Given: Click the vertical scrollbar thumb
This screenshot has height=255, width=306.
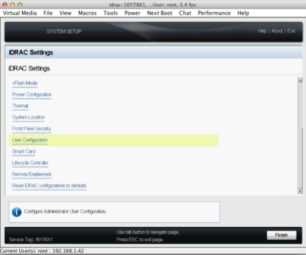Looking at the screenshot, I should pos(300,158).
